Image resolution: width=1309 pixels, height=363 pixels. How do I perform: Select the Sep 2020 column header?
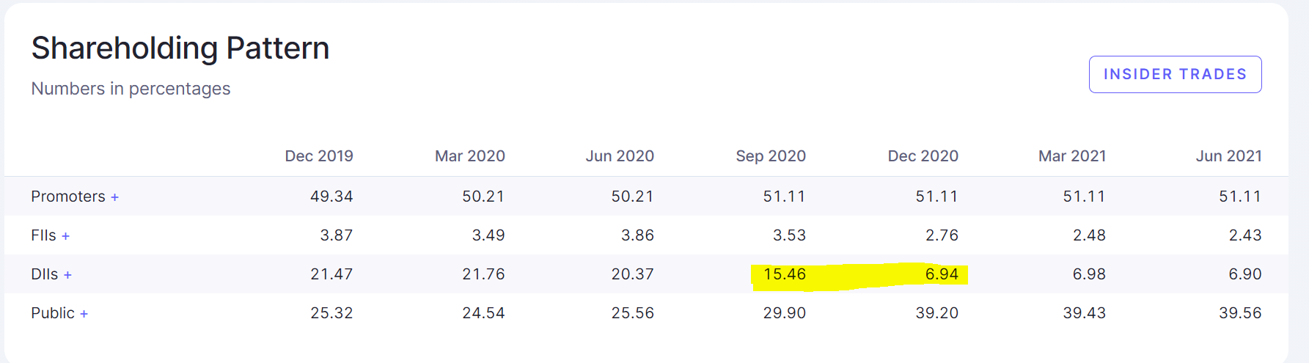[771, 156]
